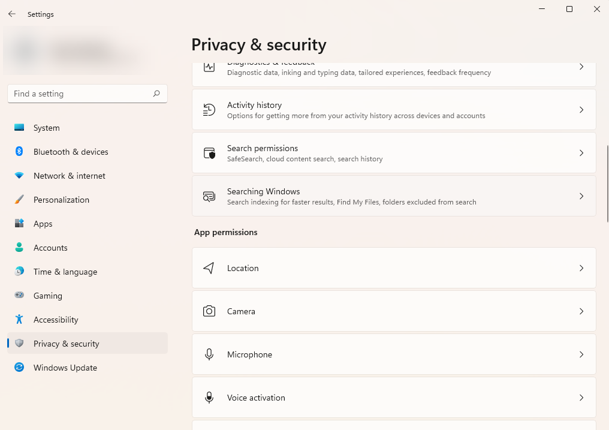Click the Camera icon

tap(209, 311)
